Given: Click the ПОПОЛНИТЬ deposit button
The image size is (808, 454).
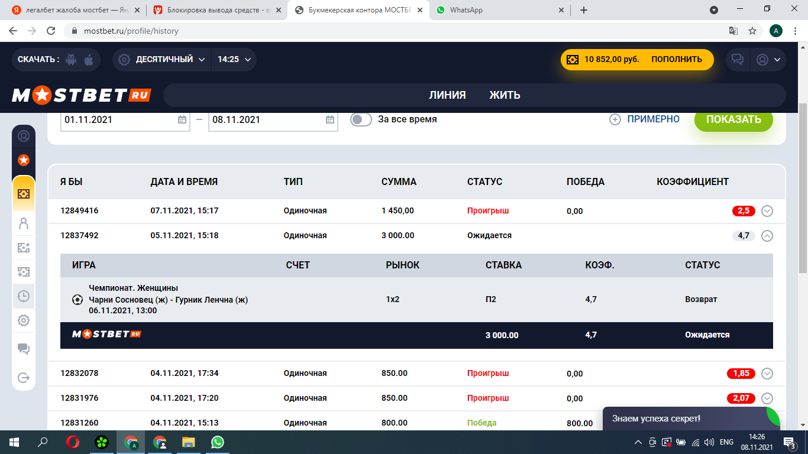Looking at the screenshot, I should [x=676, y=59].
